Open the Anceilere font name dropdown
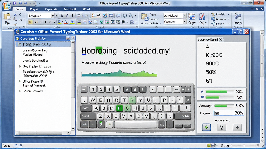This screenshot has width=266, height=149. pos(52,16)
